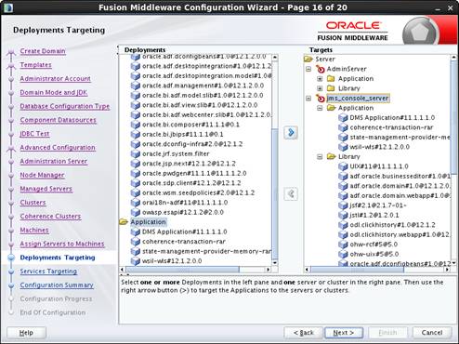Select oracle.wsm.seedpolicies#2.0@12.1.2 deployment
Screen dimensions: 459x344
(x=198, y=192)
